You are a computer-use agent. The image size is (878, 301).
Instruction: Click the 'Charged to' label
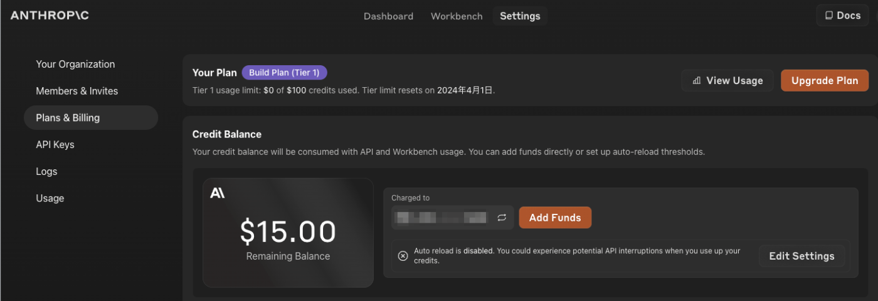(411, 198)
